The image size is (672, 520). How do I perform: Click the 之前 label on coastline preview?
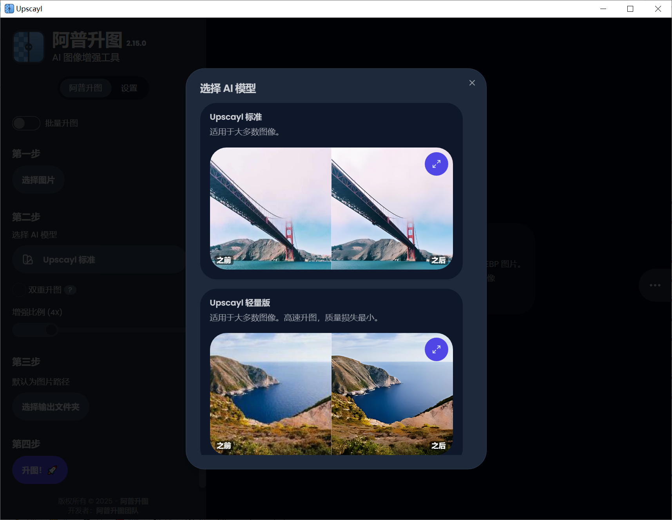[x=224, y=446]
